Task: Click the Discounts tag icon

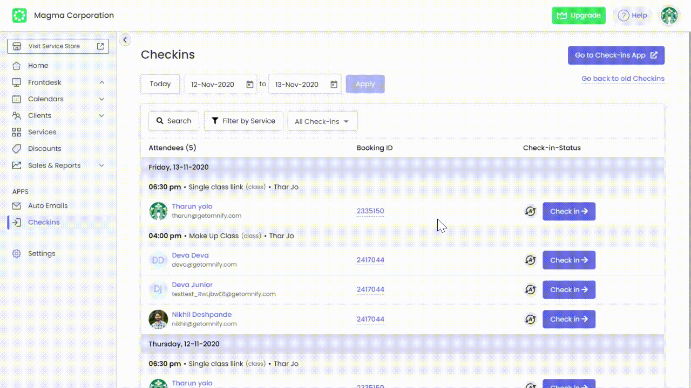Action: pyautogui.click(x=17, y=149)
